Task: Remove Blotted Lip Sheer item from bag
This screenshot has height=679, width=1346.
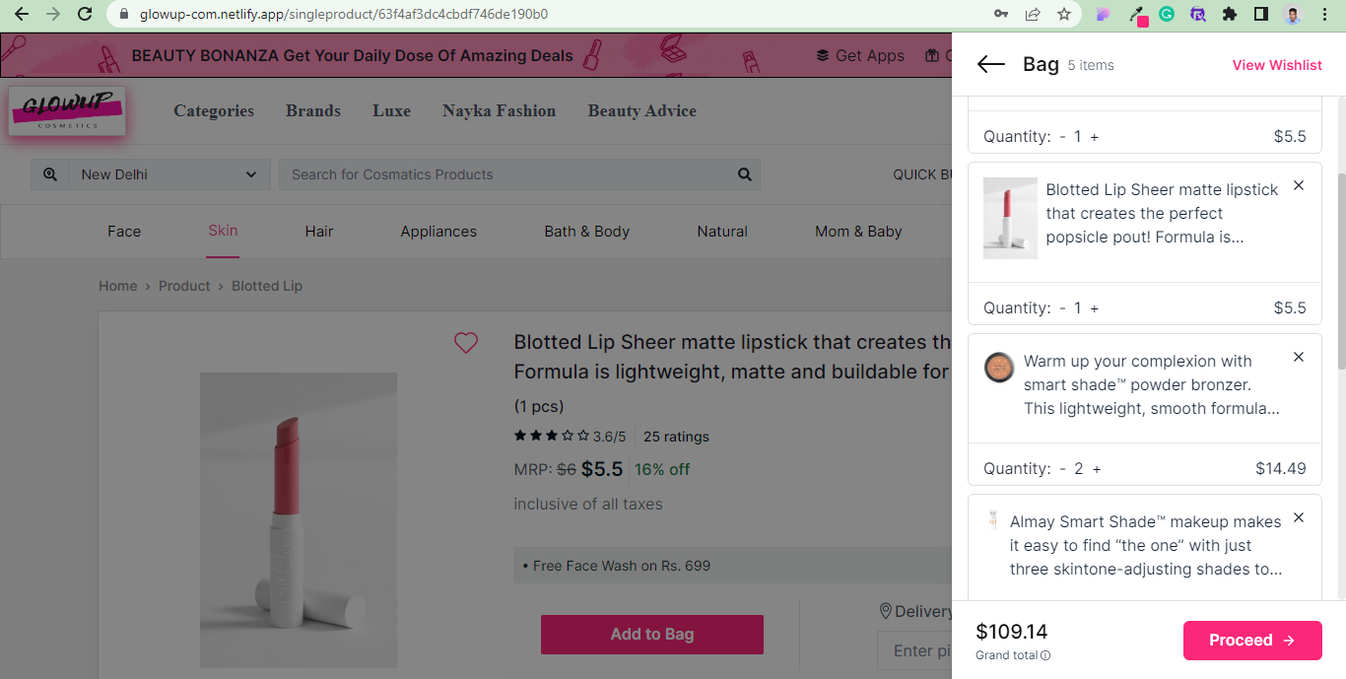Action: point(1299,185)
